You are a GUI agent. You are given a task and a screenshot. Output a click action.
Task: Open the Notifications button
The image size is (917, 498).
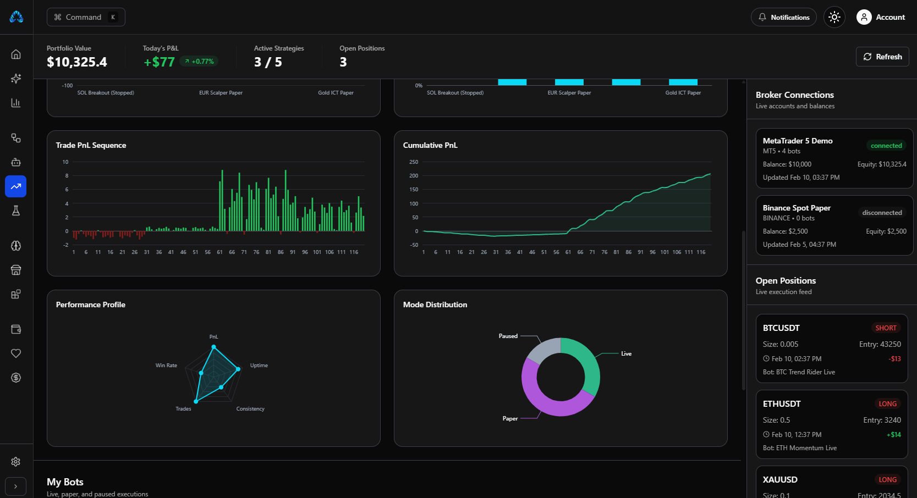point(784,17)
